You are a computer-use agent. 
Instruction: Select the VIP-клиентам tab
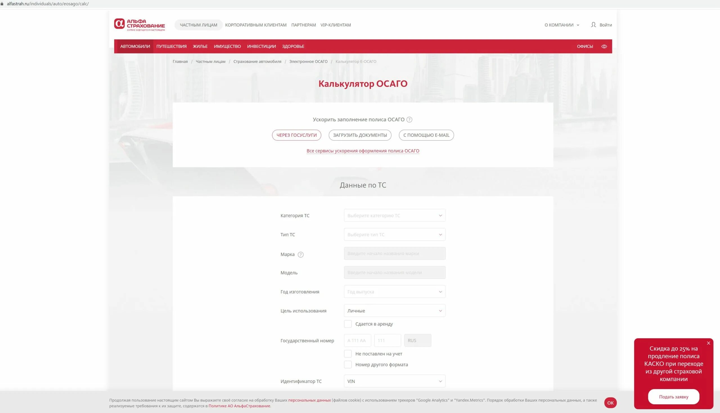(x=336, y=25)
